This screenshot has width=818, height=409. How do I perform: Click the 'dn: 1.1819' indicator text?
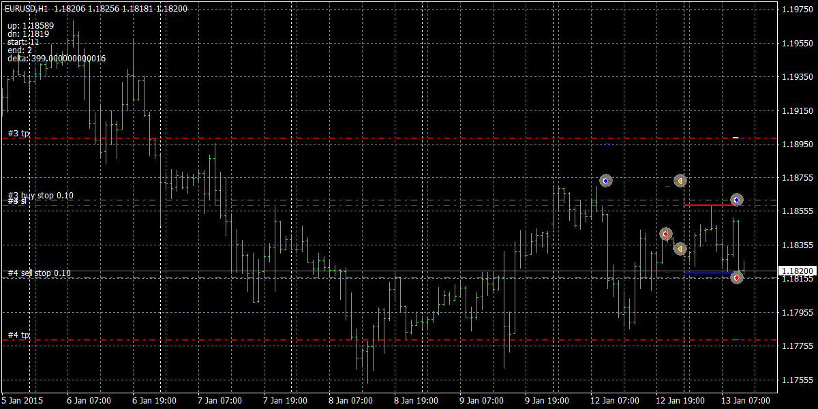28,33
